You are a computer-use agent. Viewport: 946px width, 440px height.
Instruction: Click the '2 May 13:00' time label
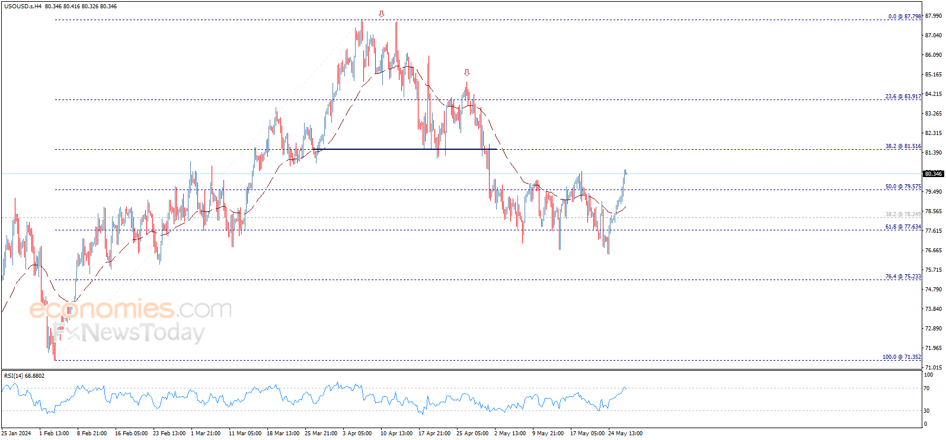pyautogui.click(x=510, y=433)
